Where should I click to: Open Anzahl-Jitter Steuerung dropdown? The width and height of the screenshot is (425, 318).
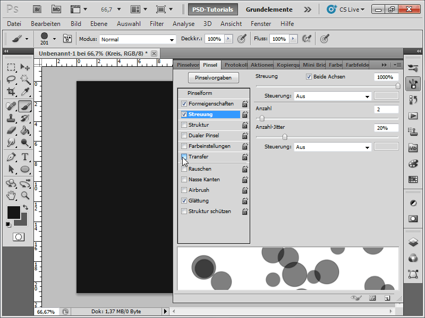coord(333,147)
